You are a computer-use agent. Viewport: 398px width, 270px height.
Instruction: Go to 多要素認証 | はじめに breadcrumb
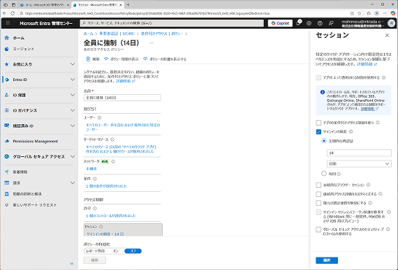pos(117,33)
